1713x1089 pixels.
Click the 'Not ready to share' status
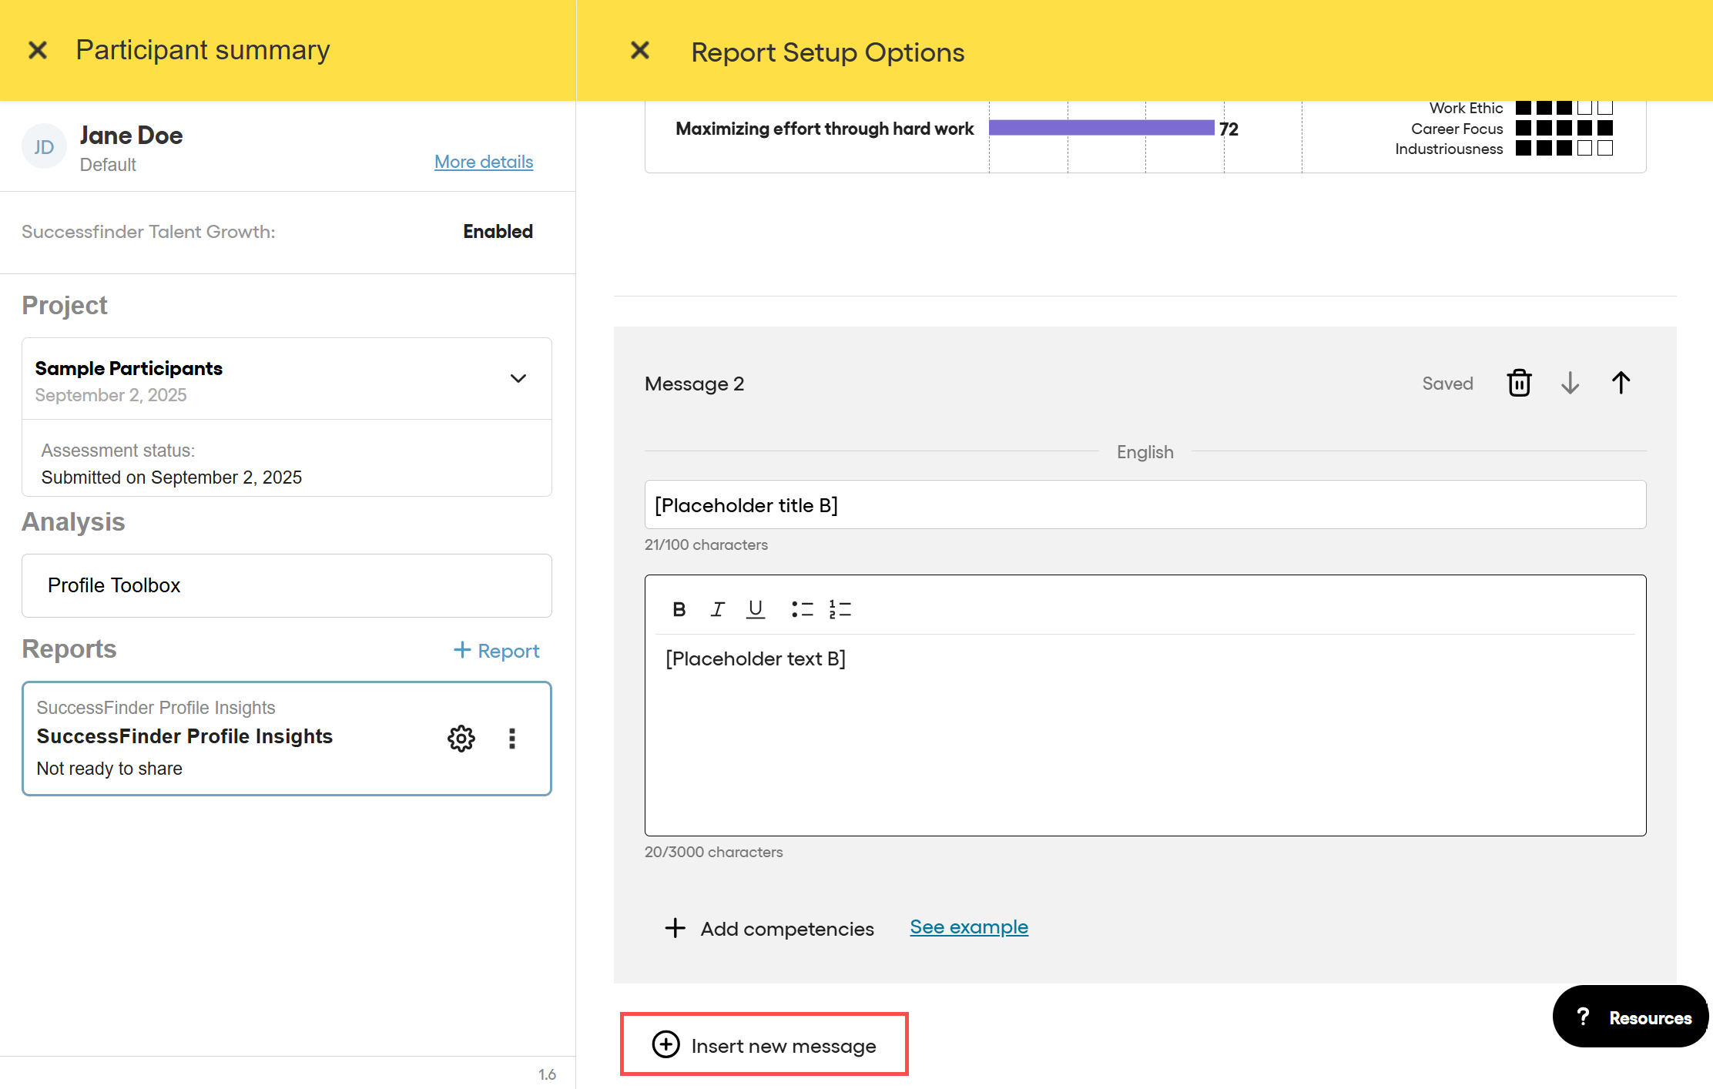(x=109, y=769)
